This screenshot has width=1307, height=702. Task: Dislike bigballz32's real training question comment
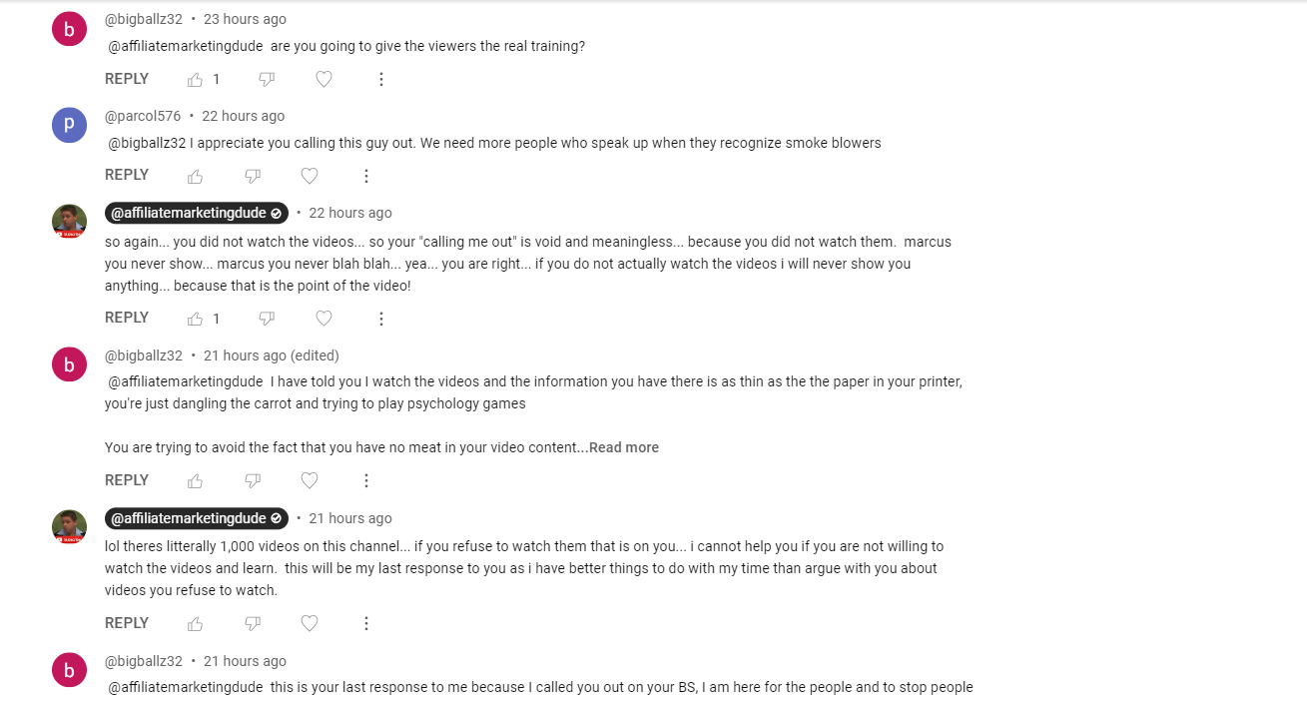[x=267, y=80]
